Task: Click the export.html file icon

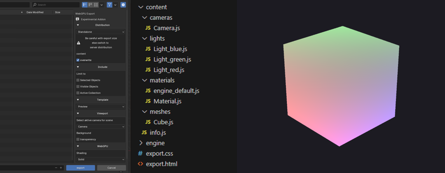Action: [140, 164]
